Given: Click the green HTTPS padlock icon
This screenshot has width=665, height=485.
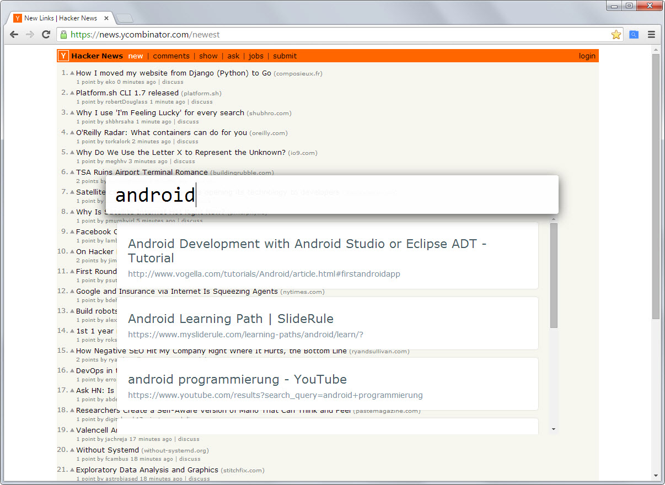Looking at the screenshot, I should [x=63, y=34].
